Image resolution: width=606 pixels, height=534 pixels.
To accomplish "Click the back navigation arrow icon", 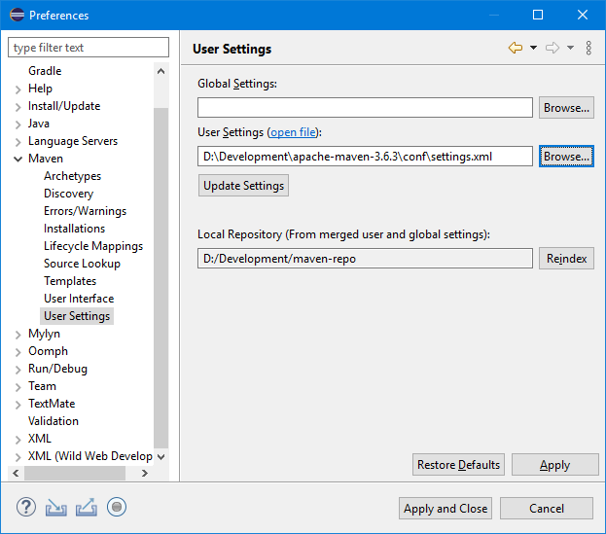I will coord(516,48).
